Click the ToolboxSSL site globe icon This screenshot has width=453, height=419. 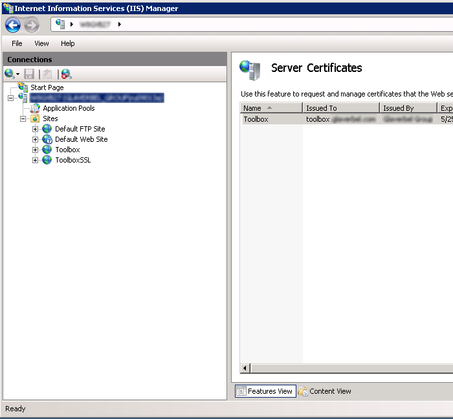pyautogui.click(x=47, y=160)
